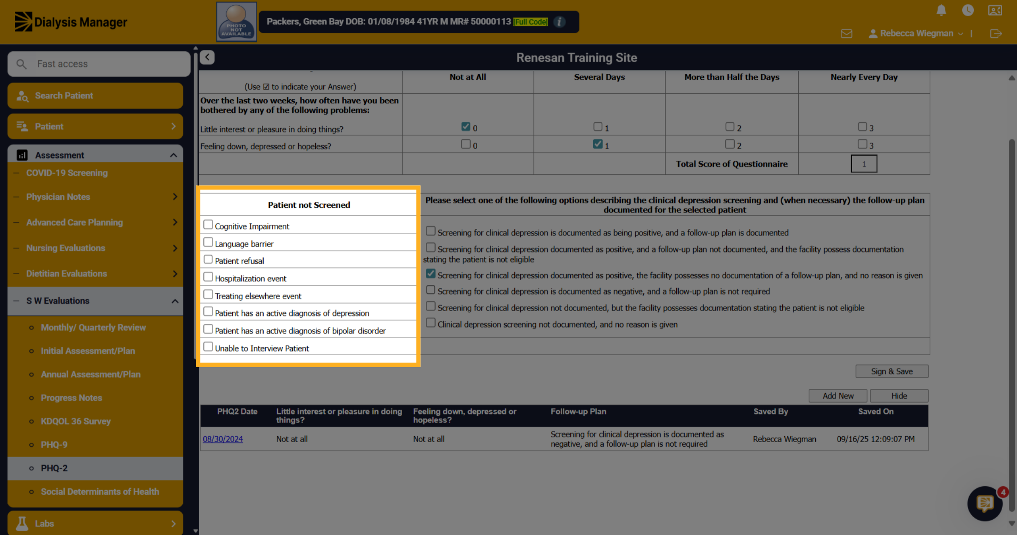Check the Cognitive Impairment checkbox
This screenshot has width=1017, height=535.
click(x=208, y=225)
